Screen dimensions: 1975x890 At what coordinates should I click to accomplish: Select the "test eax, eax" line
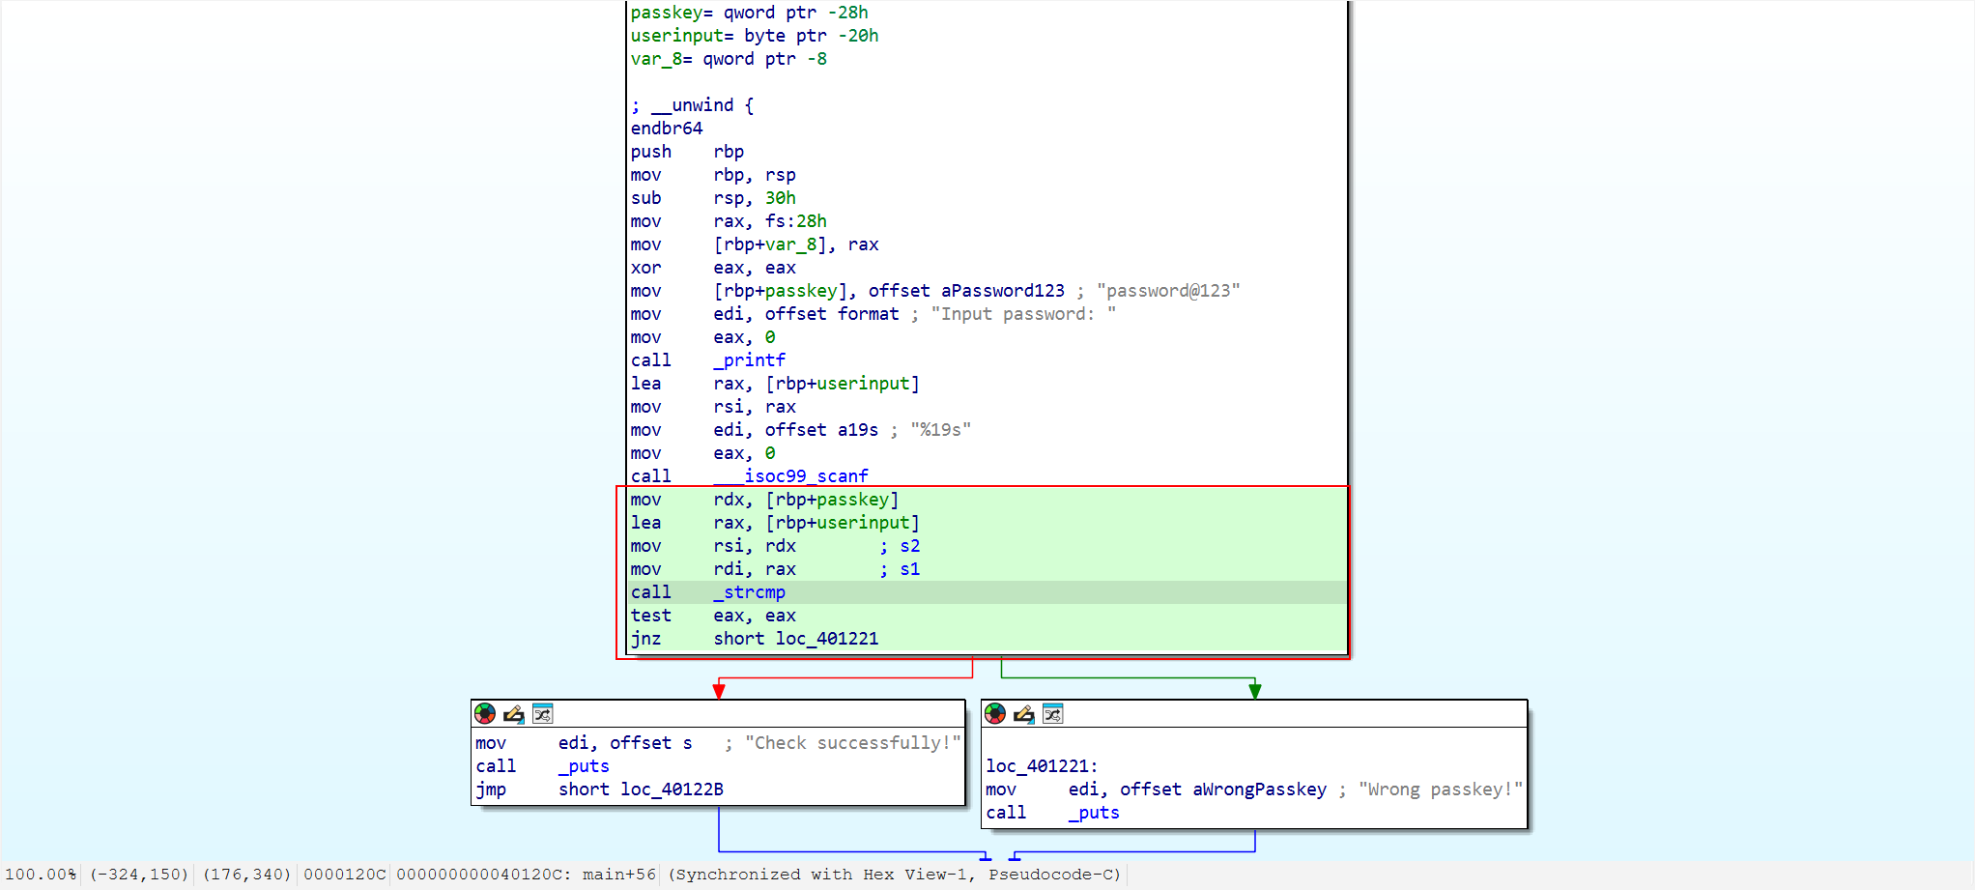(x=714, y=616)
